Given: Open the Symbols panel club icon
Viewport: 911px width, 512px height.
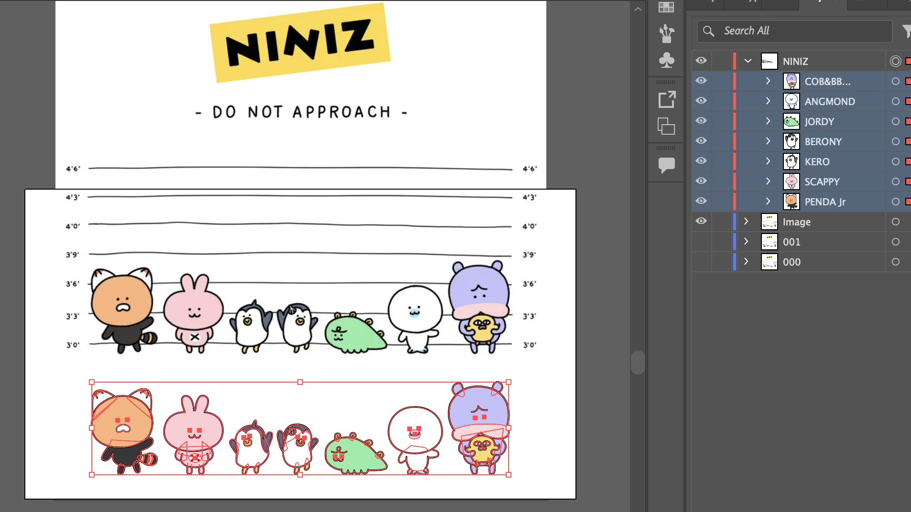Looking at the screenshot, I should click(666, 60).
